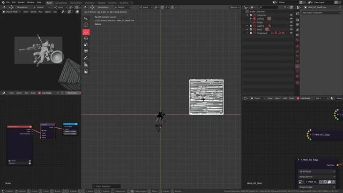Click the properties editor type icon

[299, 7]
